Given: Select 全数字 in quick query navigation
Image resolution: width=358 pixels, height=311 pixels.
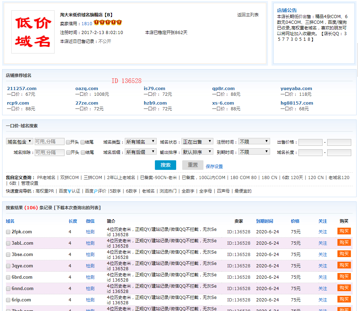Looking at the screenshot, I should point(188,191).
